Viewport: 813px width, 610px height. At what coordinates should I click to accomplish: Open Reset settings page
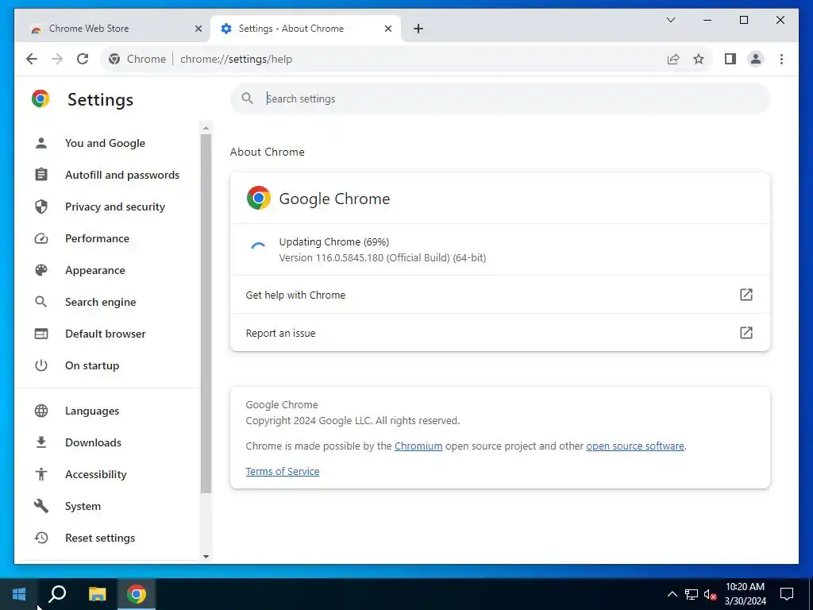pyautogui.click(x=99, y=538)
